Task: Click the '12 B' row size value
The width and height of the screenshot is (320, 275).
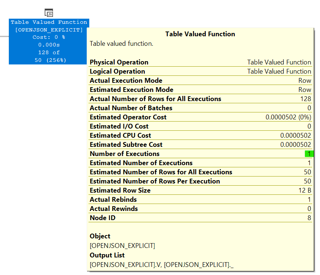Action: click(x=305, y=190)
